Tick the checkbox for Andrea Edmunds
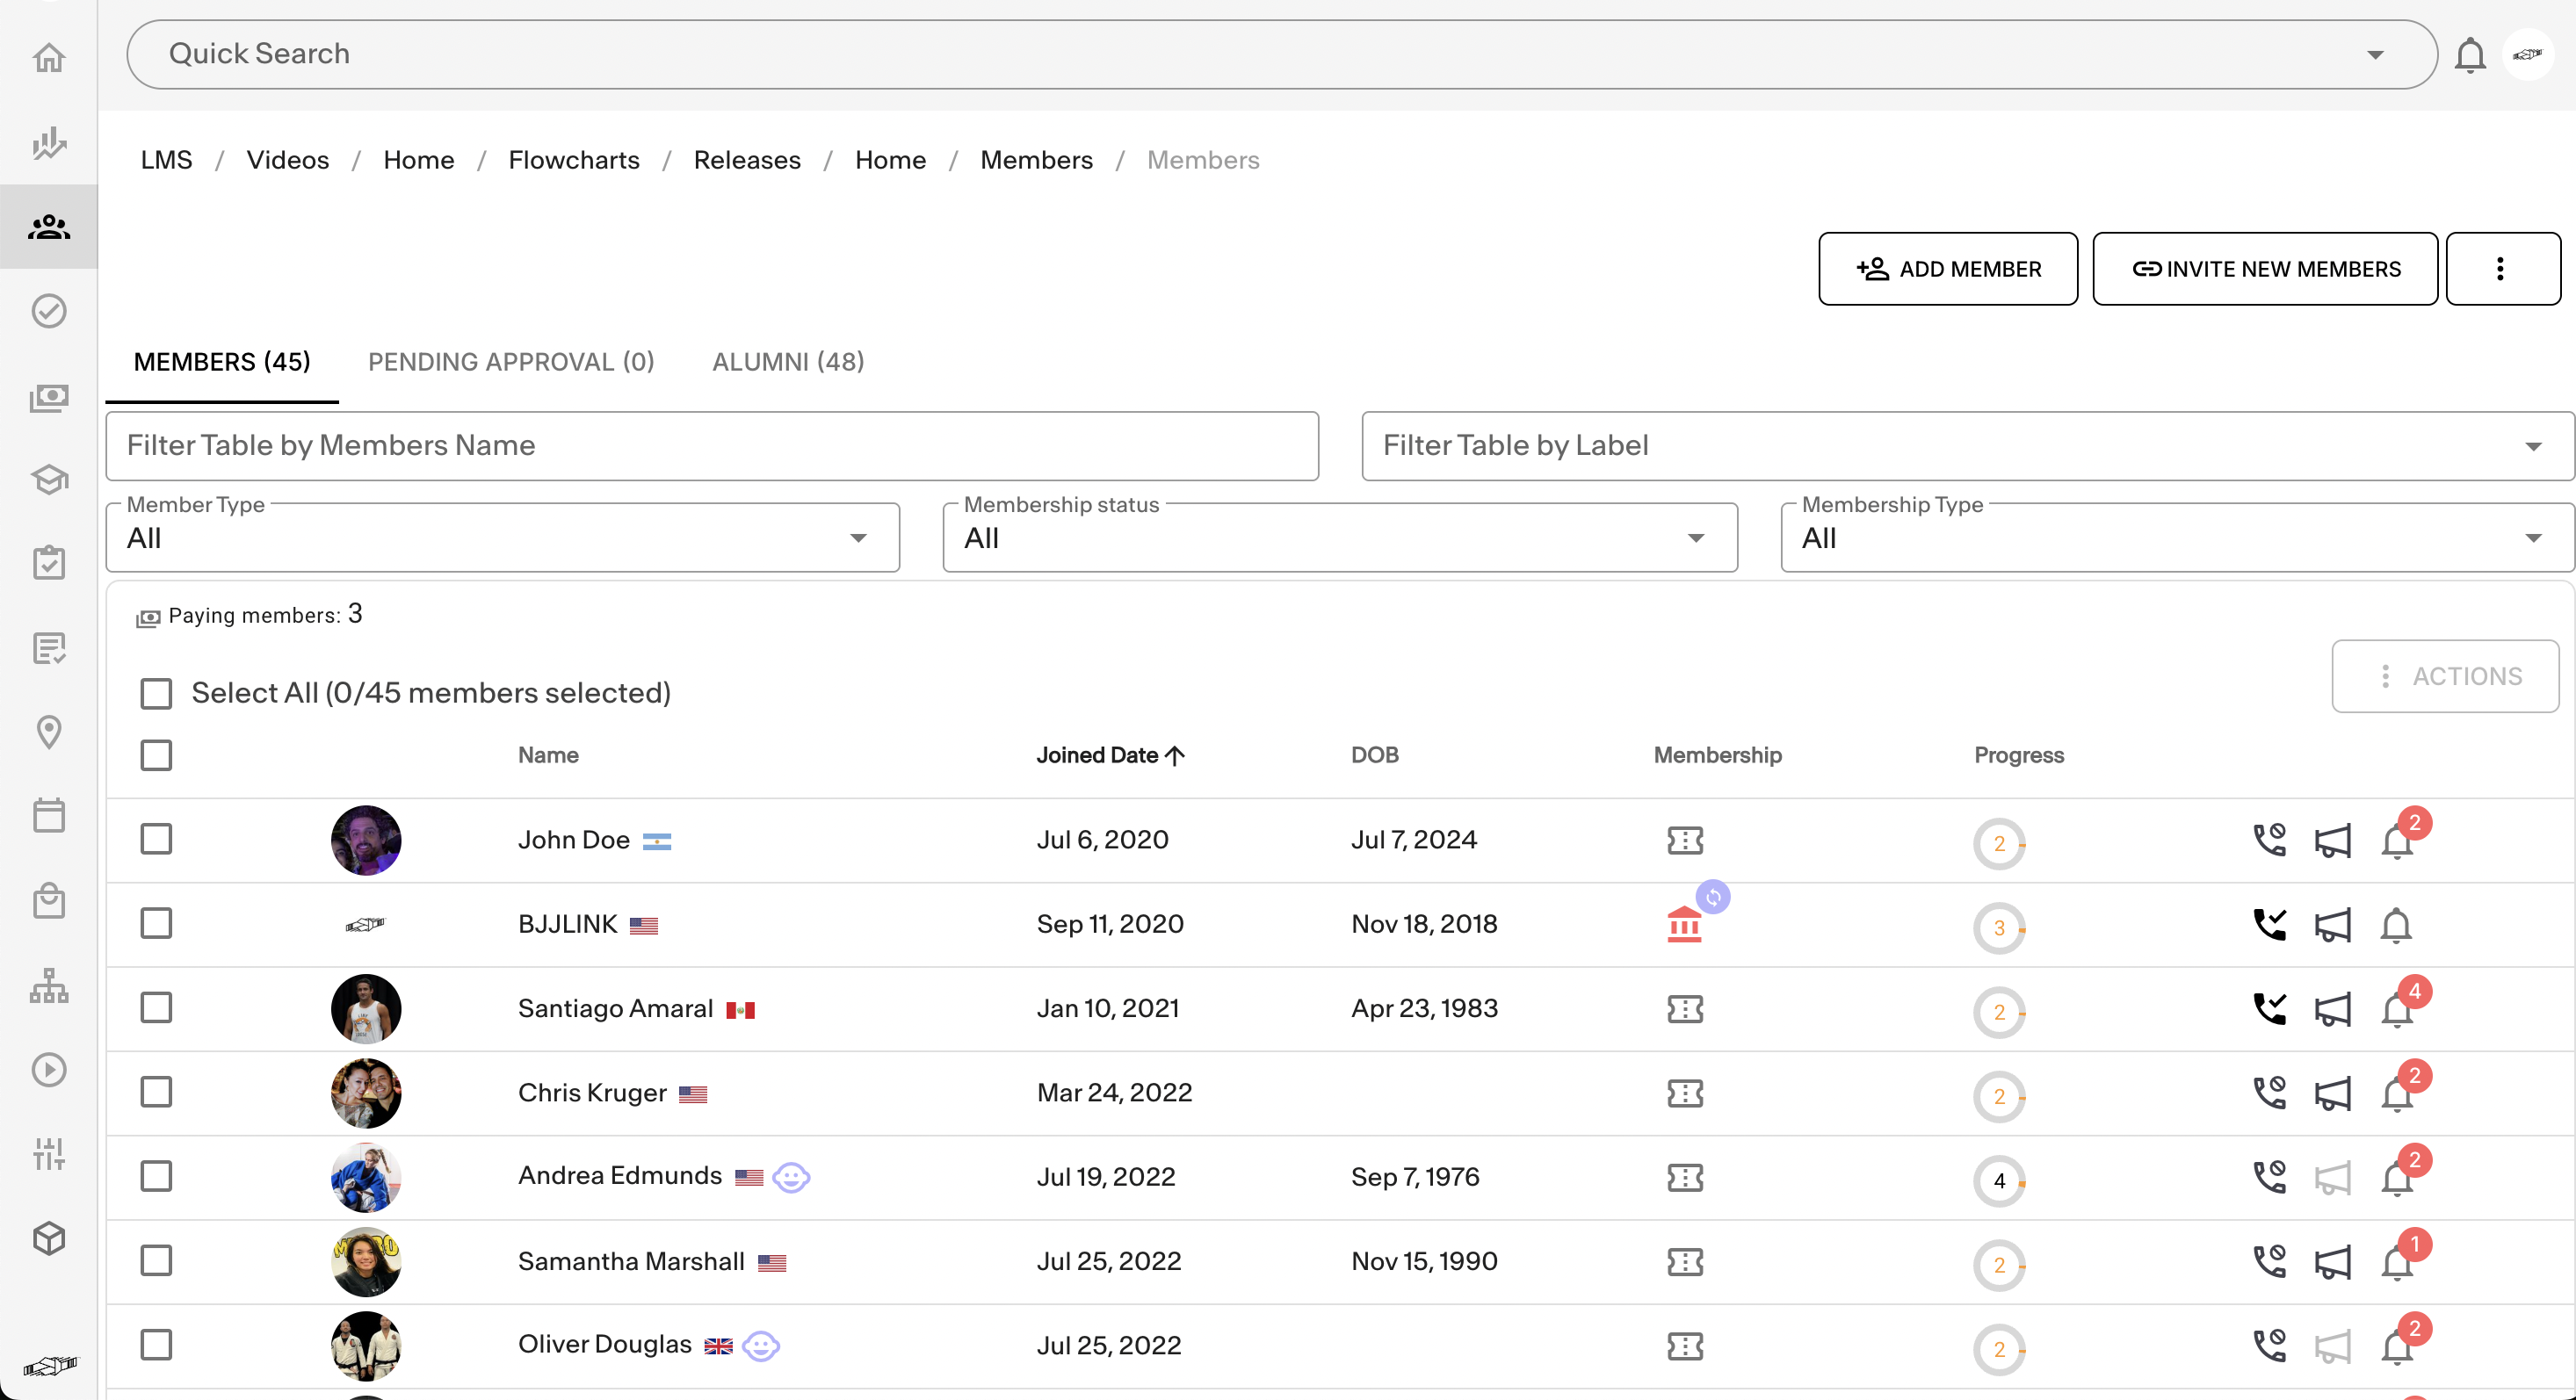Image resolution: width=2576 pixels, height=1400 pixels. click(x=156, y=1176)
